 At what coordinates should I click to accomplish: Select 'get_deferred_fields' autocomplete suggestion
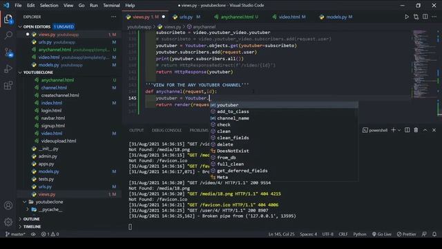click(x=284, y=171)
